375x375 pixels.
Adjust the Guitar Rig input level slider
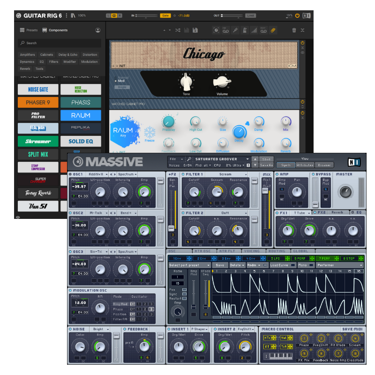point(146,15)
